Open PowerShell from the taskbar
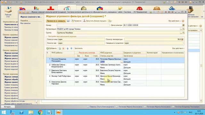Screen dimensions: 205x115 (x=21, y=112)
